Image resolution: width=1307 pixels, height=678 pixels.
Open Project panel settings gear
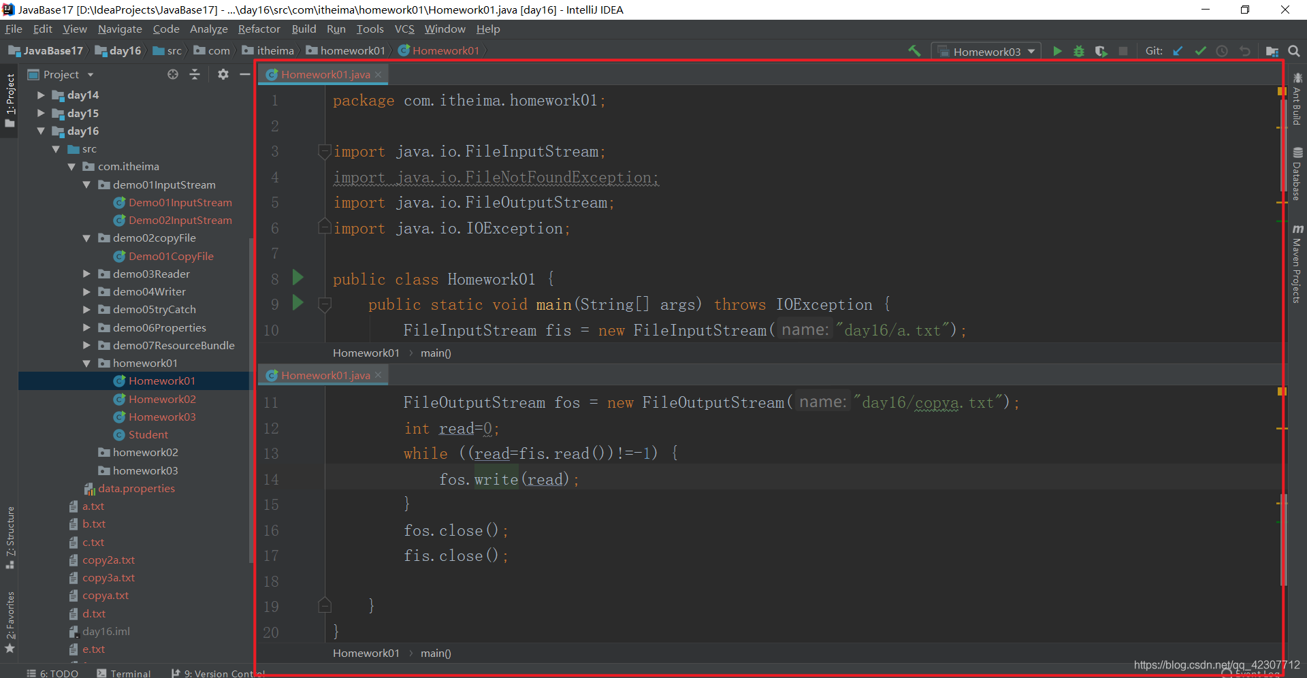223,74
